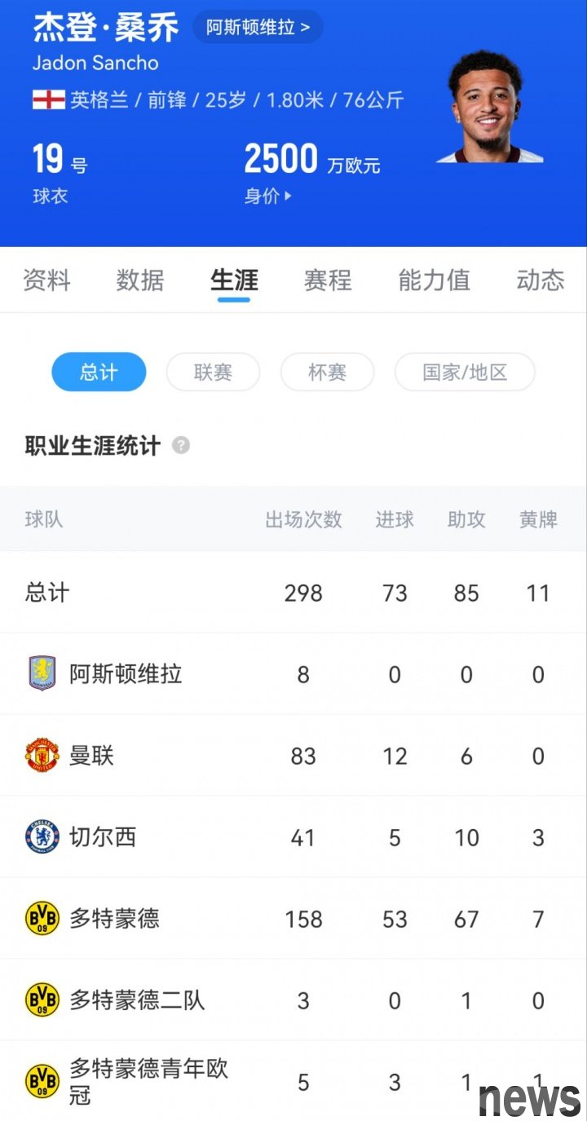The height and width of the screenshot is (1121, 587).
Task: Open the 多特蒙德 team row name
Action: (114, 918)
